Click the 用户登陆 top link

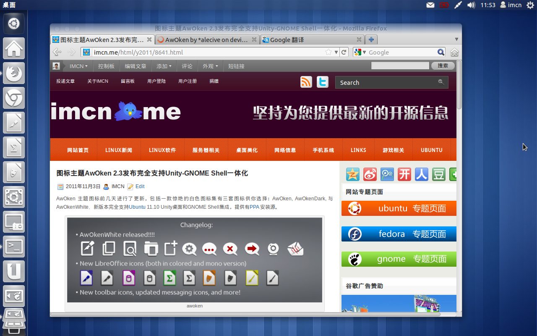coord(156,81)
